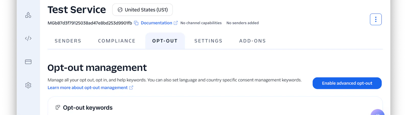
Task: Open the shapes icon in sidebar
Action: click(x=28, y=15)
